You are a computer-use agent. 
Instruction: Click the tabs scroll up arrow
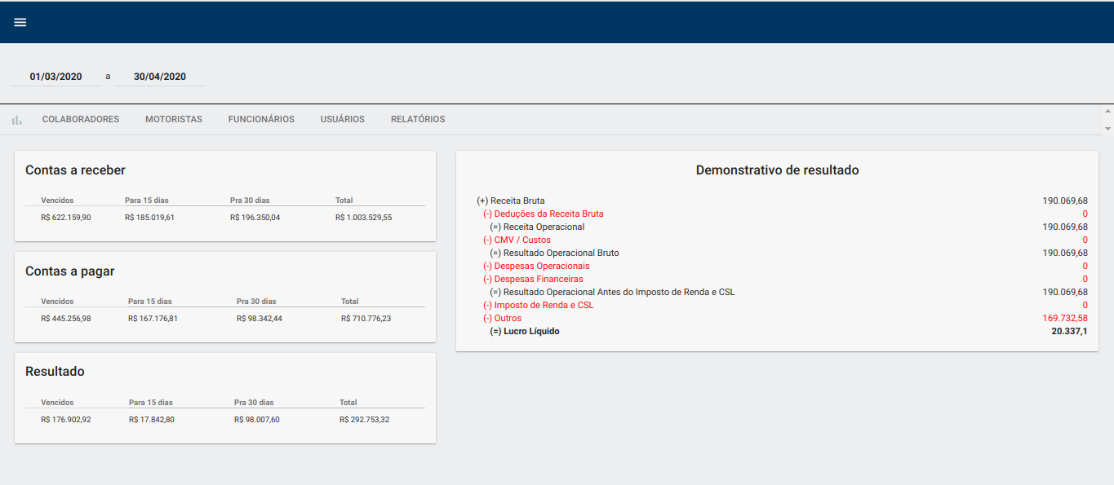[x=1107, y=111]
